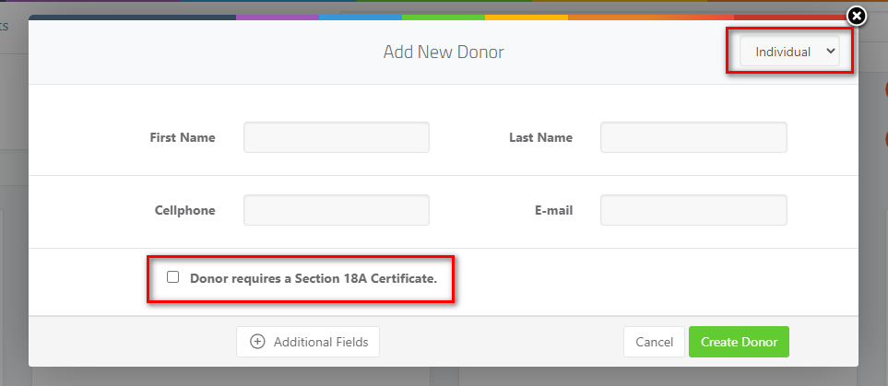
Task: Open the Individual donor type dropdown
Action: [x=789, y=52]
